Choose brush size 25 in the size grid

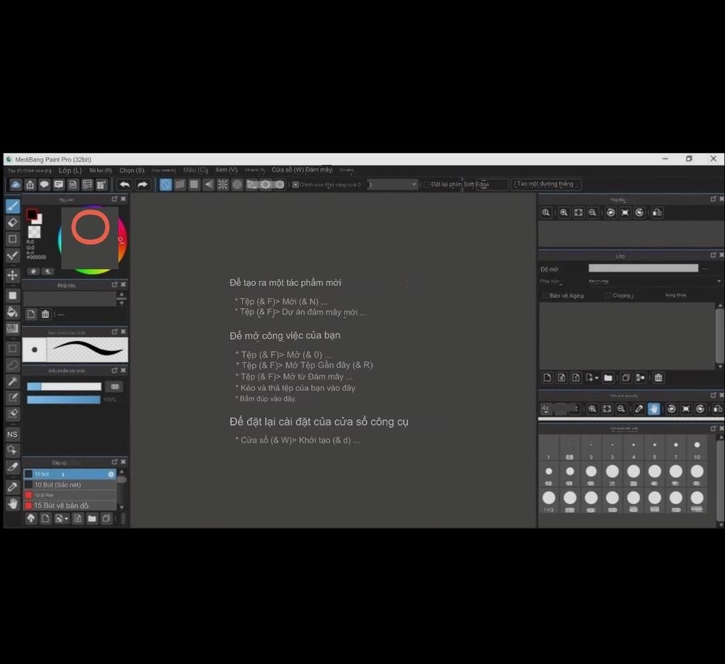pyautogui.click(x=612, y=475)
